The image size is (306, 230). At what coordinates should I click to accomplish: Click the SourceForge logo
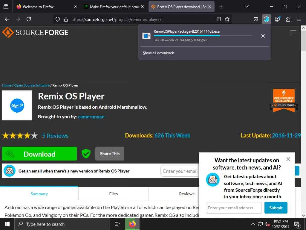point(35,32)
